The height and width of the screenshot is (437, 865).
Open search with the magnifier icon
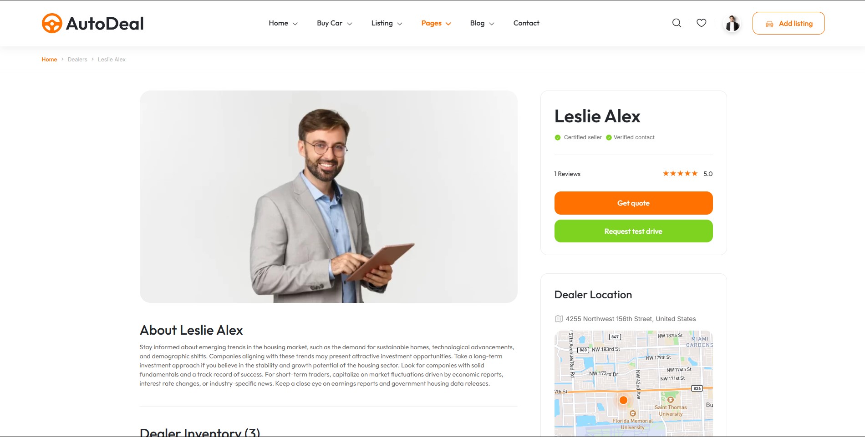(677, 23)
